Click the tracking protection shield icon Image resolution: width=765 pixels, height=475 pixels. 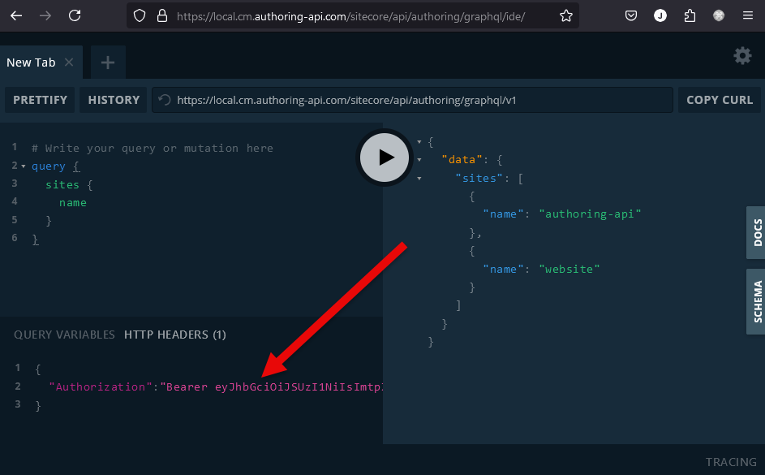coord(140,15)
